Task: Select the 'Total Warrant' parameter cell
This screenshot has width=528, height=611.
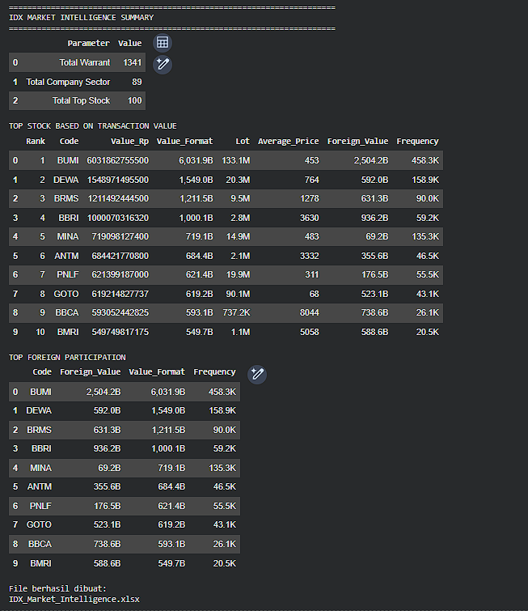Action: click(x=84, y=62)
